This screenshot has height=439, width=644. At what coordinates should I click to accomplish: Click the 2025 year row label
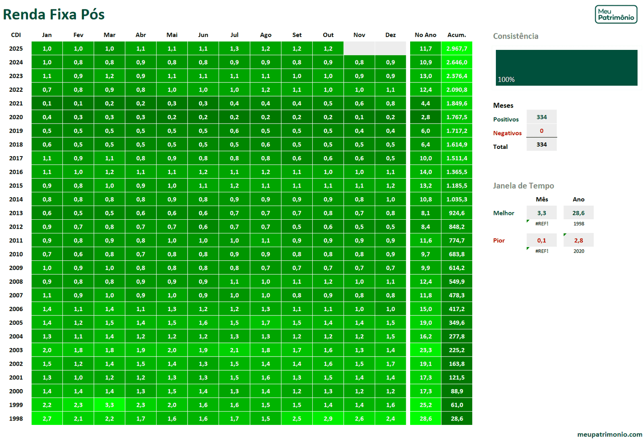[x=16, y=49]
